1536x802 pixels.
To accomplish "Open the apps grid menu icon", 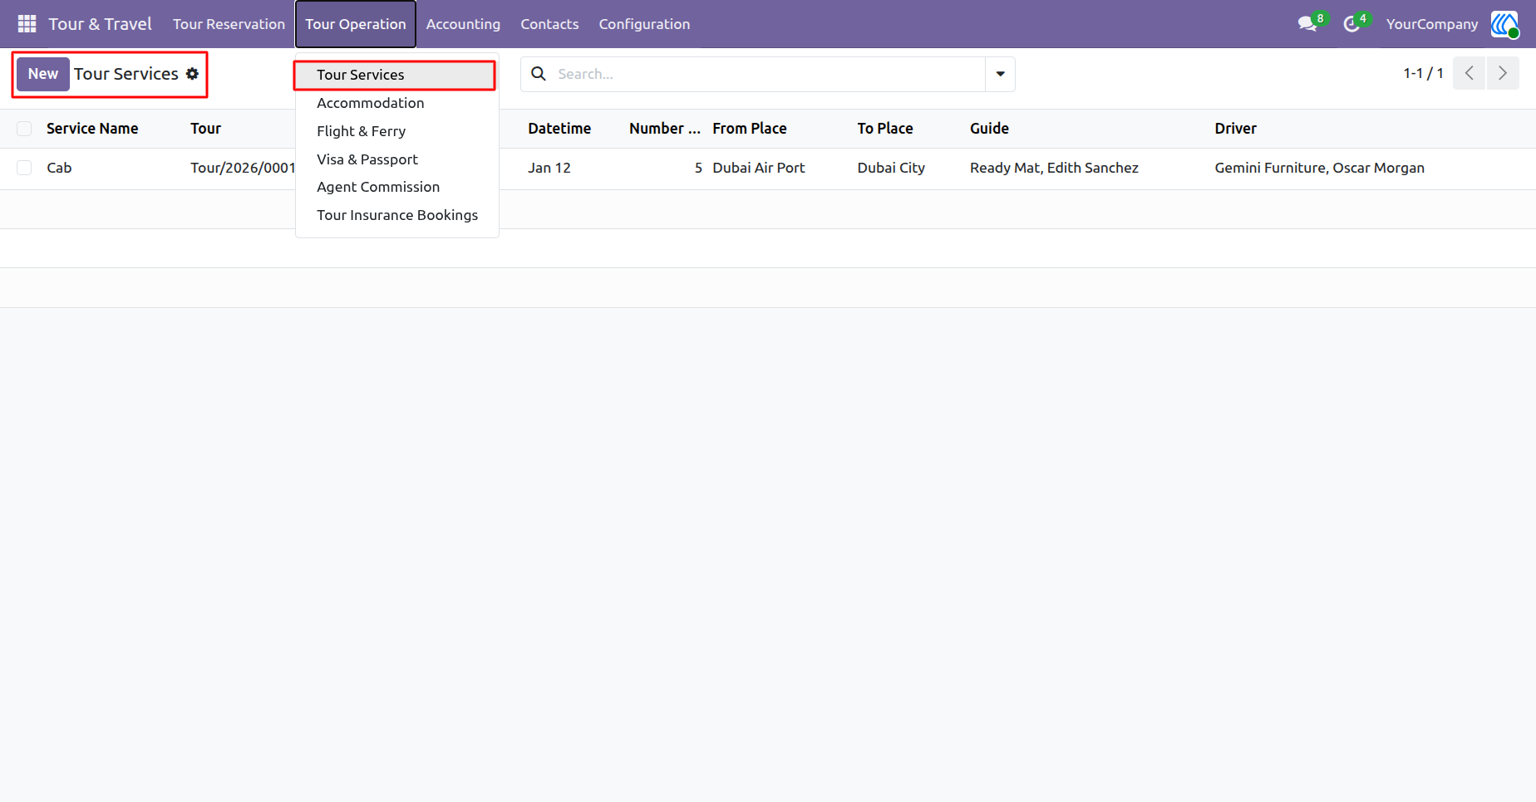I will coord(27,24).
